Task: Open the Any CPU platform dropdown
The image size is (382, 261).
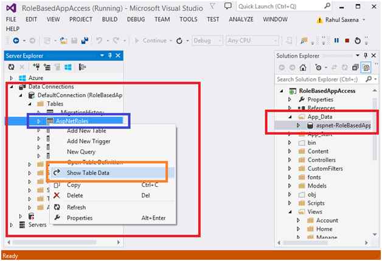Action: click(x=252, y=41)
